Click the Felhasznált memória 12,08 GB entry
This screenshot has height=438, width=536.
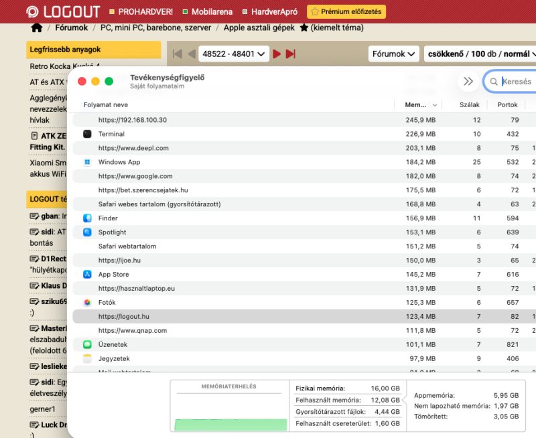[348, 400]
